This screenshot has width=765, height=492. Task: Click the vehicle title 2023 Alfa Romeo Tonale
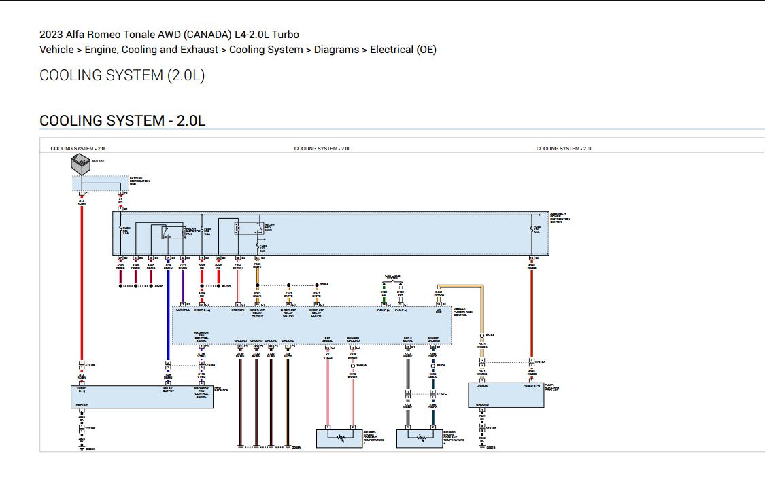click(169, 35)
